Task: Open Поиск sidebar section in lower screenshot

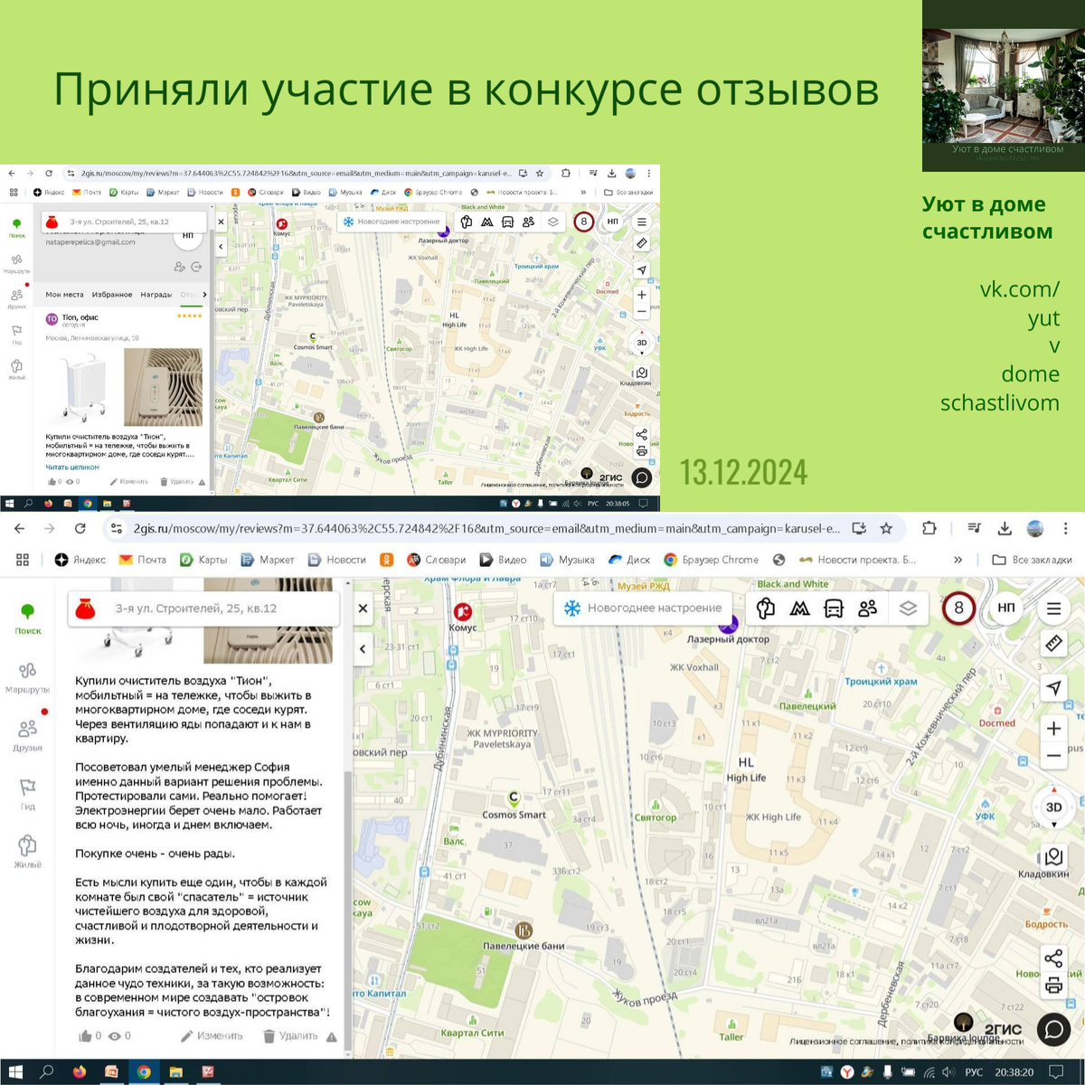Action: pos(28,618)
